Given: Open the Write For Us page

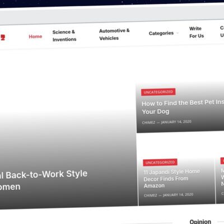Looking at the screenshot, I should pyautogui.click(x=197, y=32).
